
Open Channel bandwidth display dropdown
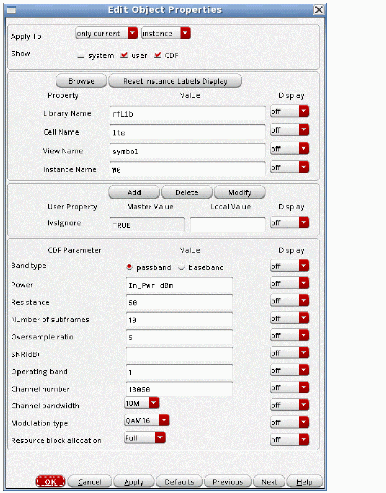289,405
